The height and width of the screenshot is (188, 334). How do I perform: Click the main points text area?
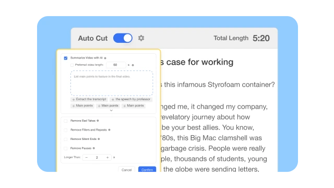pyautogui.click(x=112, y=83)
